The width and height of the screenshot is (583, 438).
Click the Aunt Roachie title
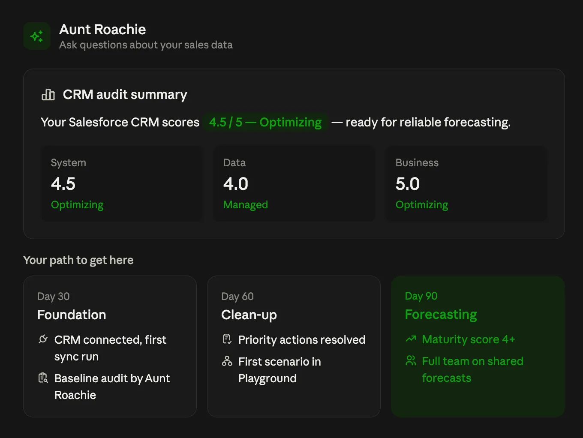[102, 29]
